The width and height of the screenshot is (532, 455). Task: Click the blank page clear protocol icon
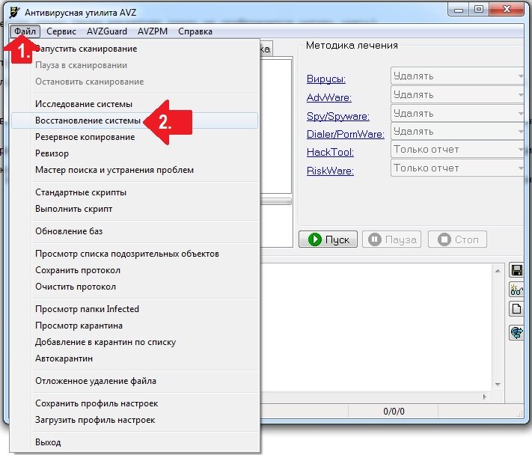pyautogui.click(x=517, y=309)
